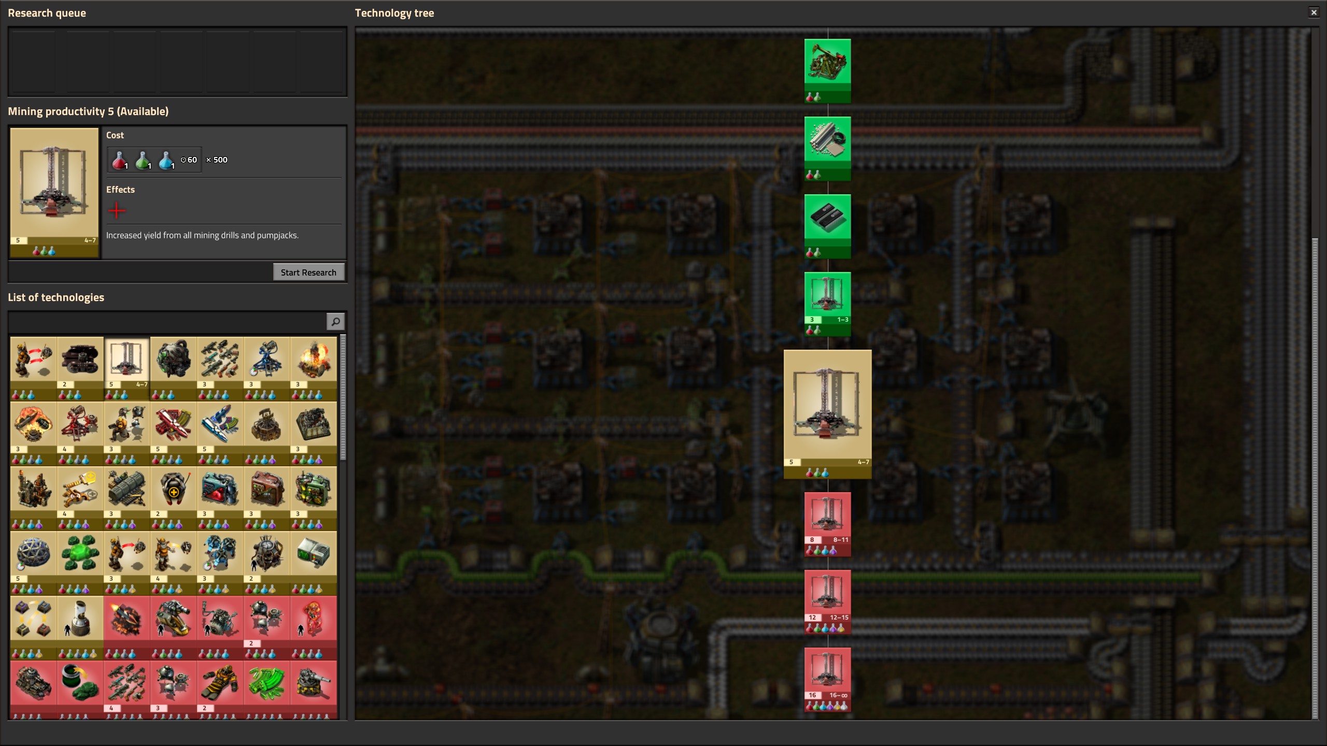Image resolution: width=1327 pixels, height=746 pixels.
Task: Select Worker robot speed 3 blue robots
Action: click(x=220, y=563)
